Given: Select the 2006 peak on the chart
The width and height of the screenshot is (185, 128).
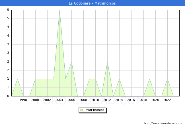Looking at the screenshot, I should [x=71, y=62].
